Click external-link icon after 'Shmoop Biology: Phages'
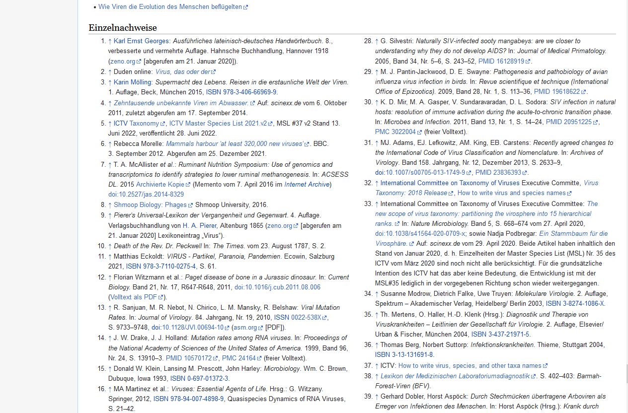Viewport: 628px width, 413px height. tap(190, 205)
